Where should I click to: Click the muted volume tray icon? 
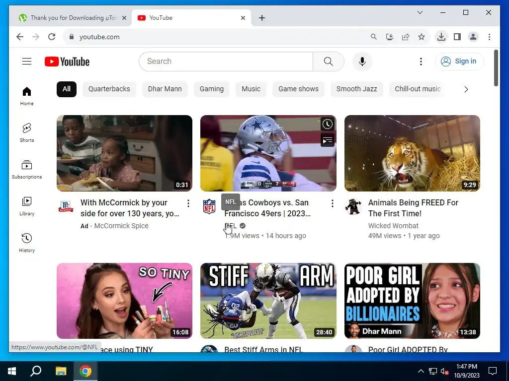[x=444, y=371]
